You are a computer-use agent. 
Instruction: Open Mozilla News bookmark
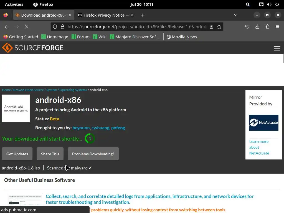pyautogui.click(x=182, y=37)
